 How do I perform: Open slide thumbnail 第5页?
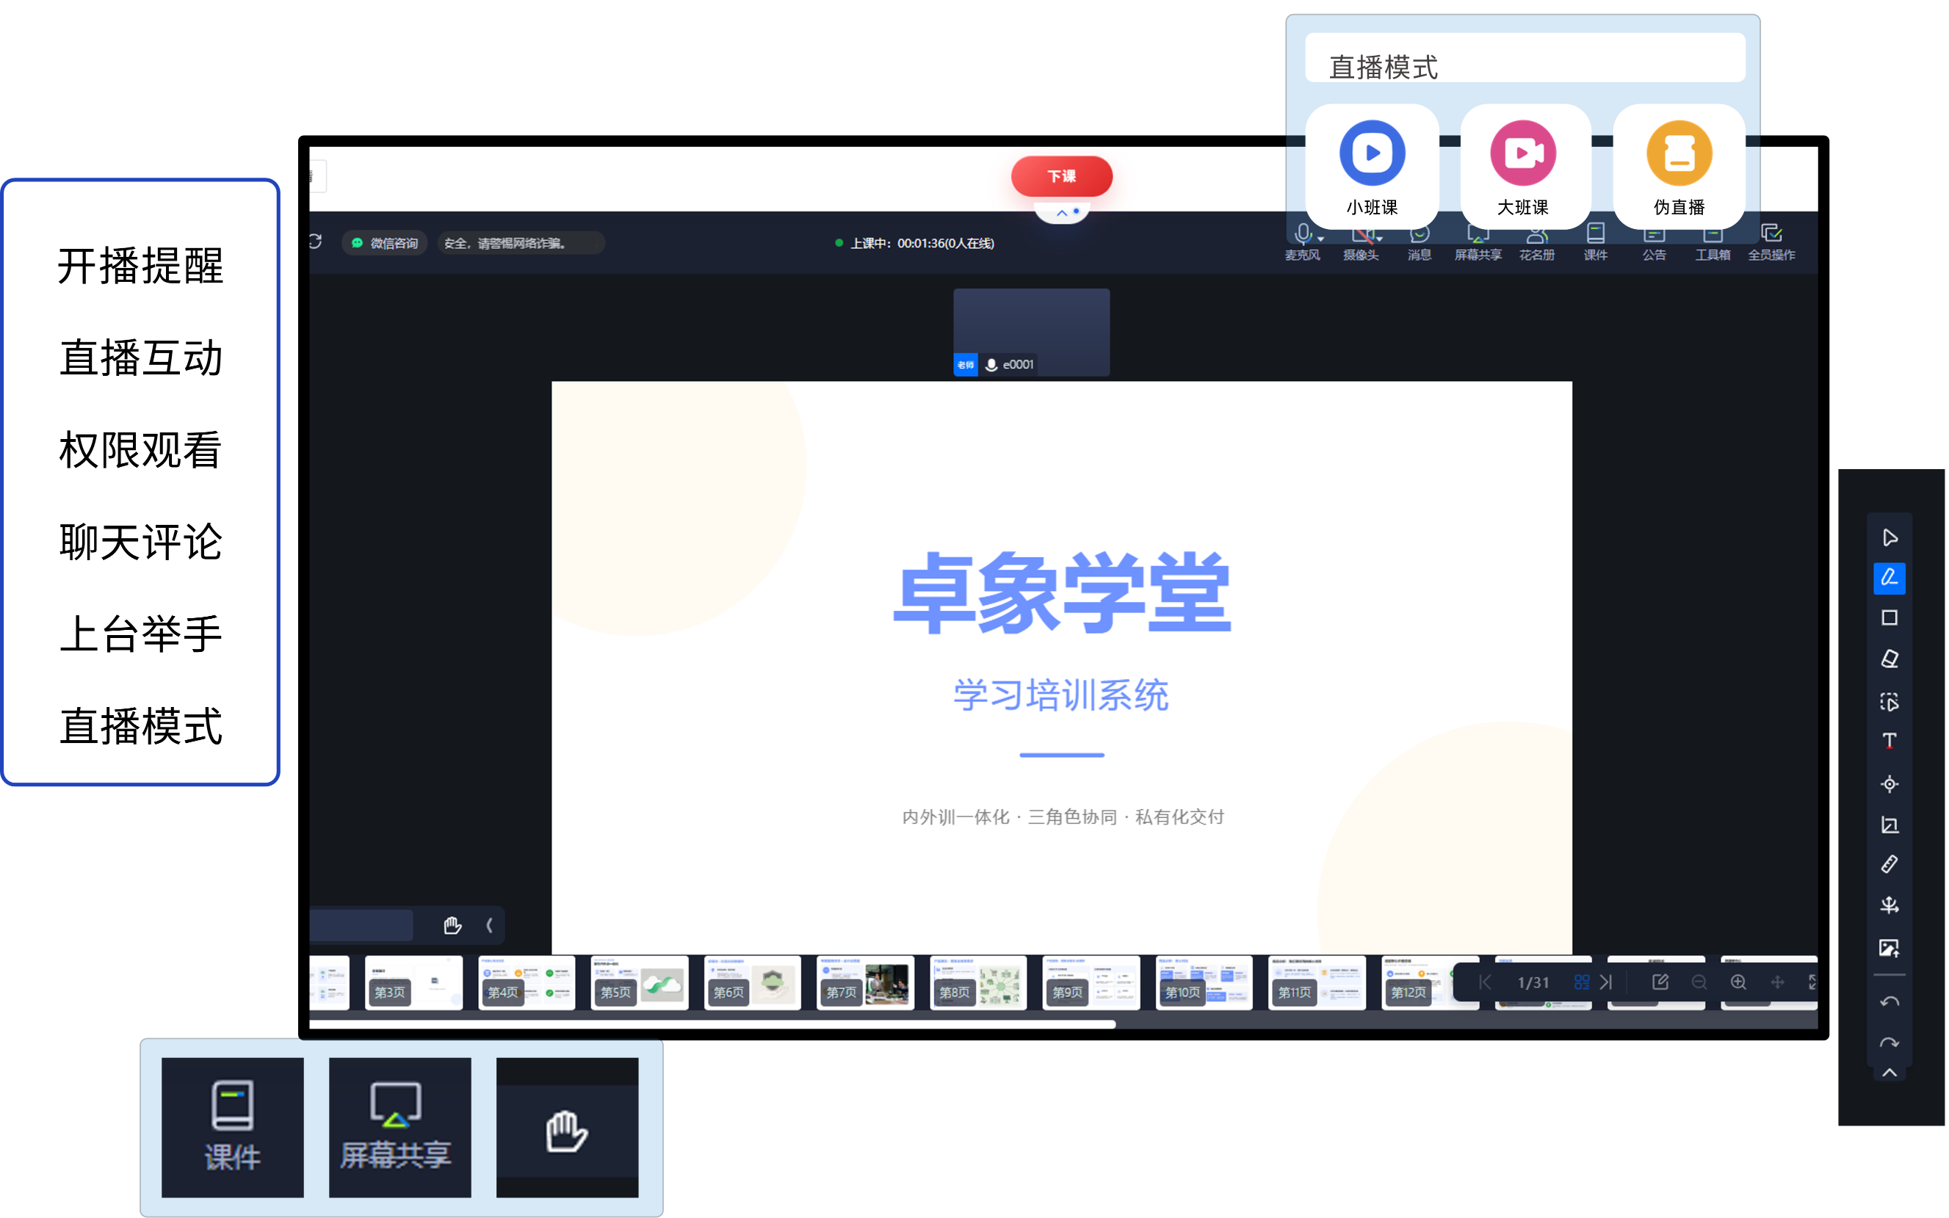click(639, 983)
